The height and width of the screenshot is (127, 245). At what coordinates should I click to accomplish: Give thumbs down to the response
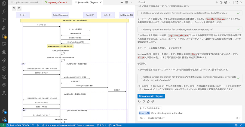[x=153, y=101]
